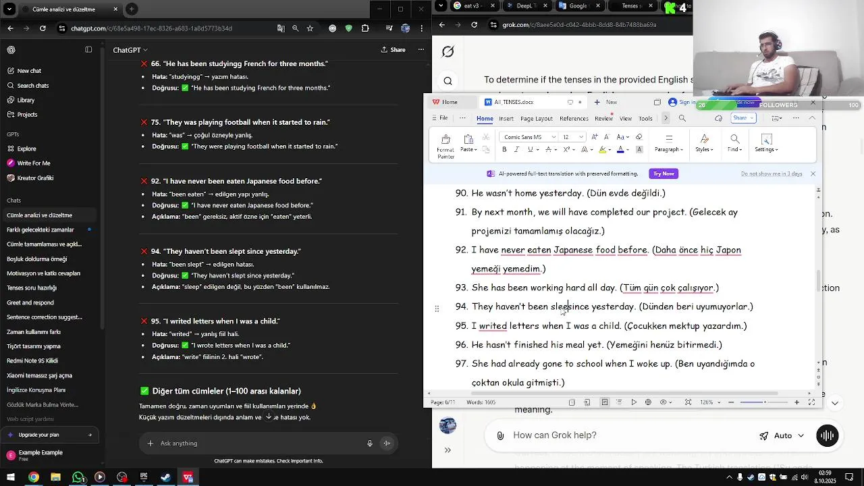Open Steam from the Windows taskbar
This screenshot has width=864, height=486.
tap(165, 477)
